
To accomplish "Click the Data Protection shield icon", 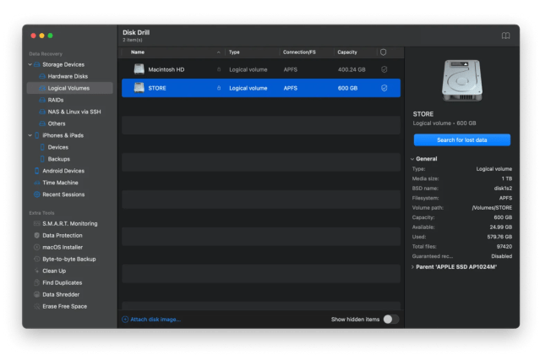I will (x=37, y=235).
